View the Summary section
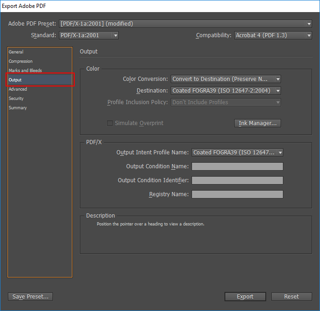This screenshot has height=311, width=320. [40, 108]
